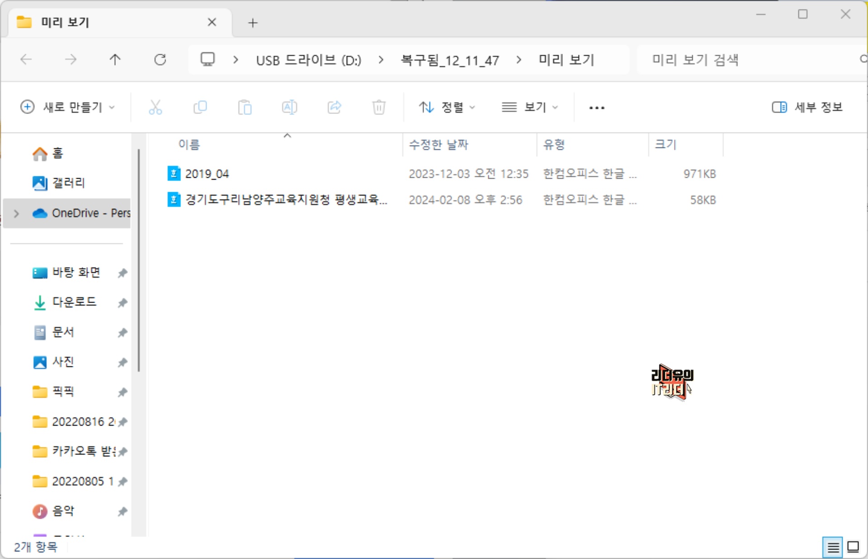Sort by the 수정한 날짜 column header
868x559 pixels.
pos(439,145)
